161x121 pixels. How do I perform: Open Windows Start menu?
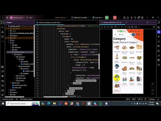tap(3, 104)
